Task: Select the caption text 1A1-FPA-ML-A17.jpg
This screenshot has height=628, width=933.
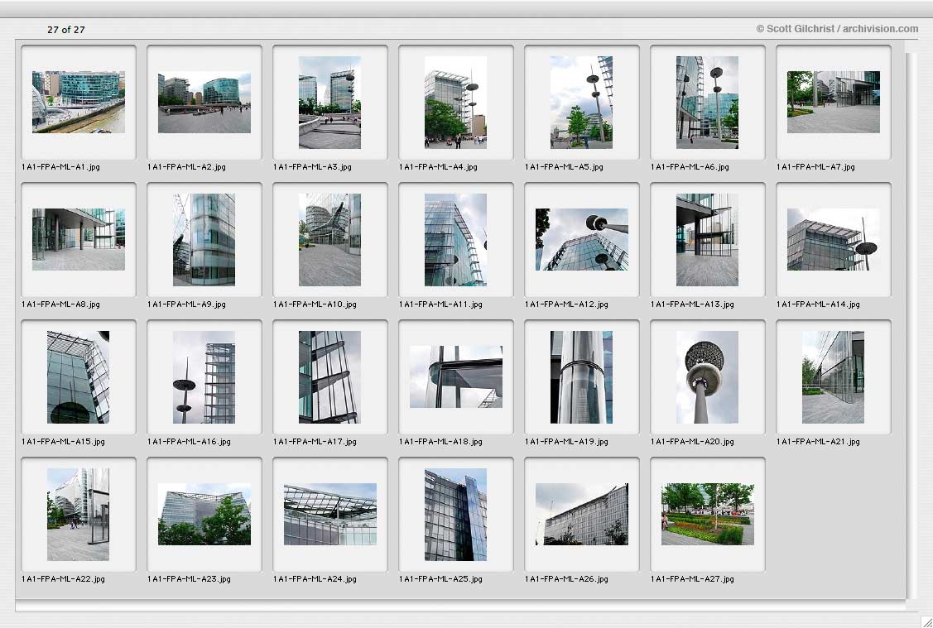Action: [x=315, y=442]
